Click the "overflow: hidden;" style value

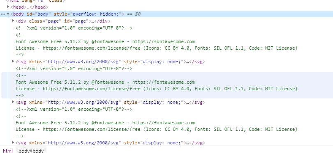click(96, 14)
